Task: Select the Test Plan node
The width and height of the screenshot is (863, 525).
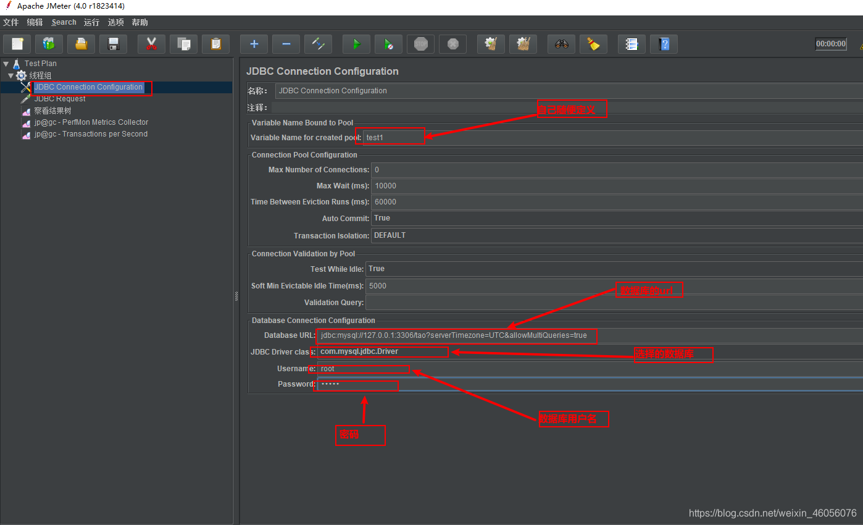Action: pyautogui.click(x=41, y=64)
